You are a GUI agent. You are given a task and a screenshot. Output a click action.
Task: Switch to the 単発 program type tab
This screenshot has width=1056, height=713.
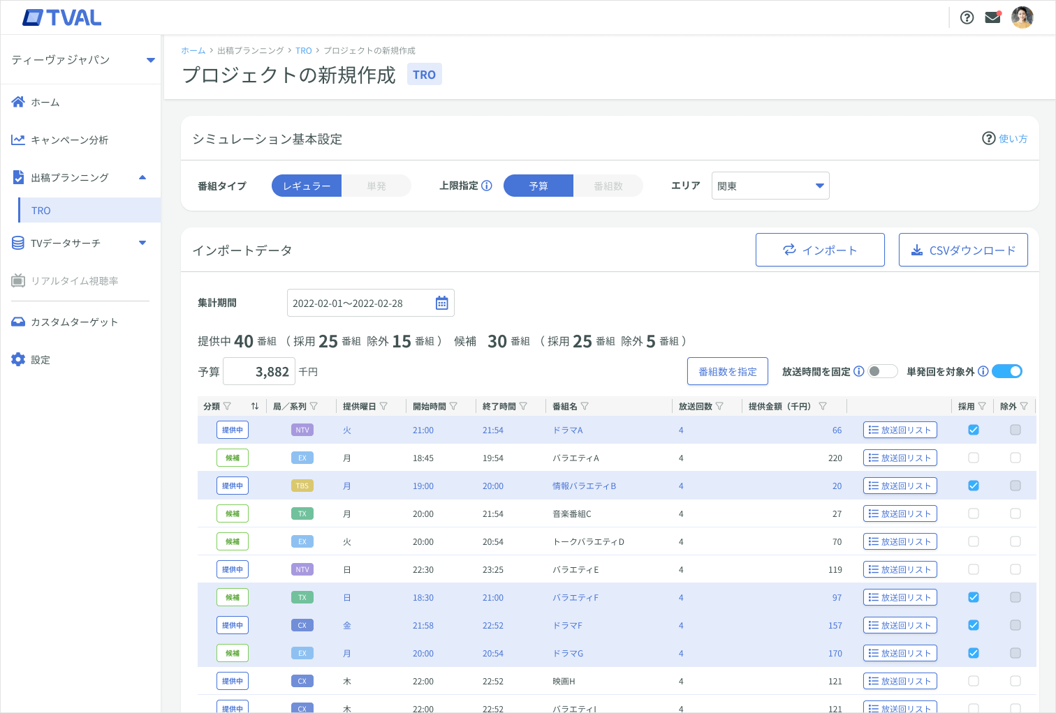click(x=376, y=186)
